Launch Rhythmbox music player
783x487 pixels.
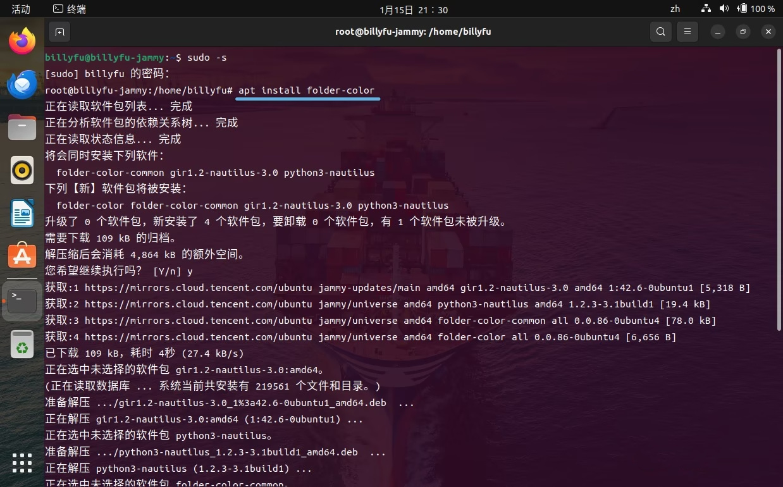pos(22,170)
